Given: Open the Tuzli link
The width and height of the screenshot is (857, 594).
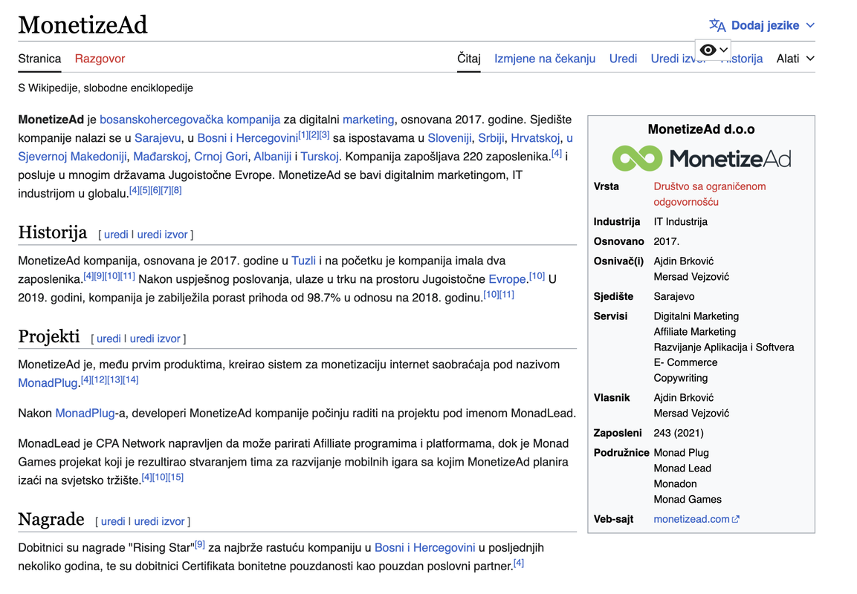Looking at the screenshot, I should tap(303, 261).
